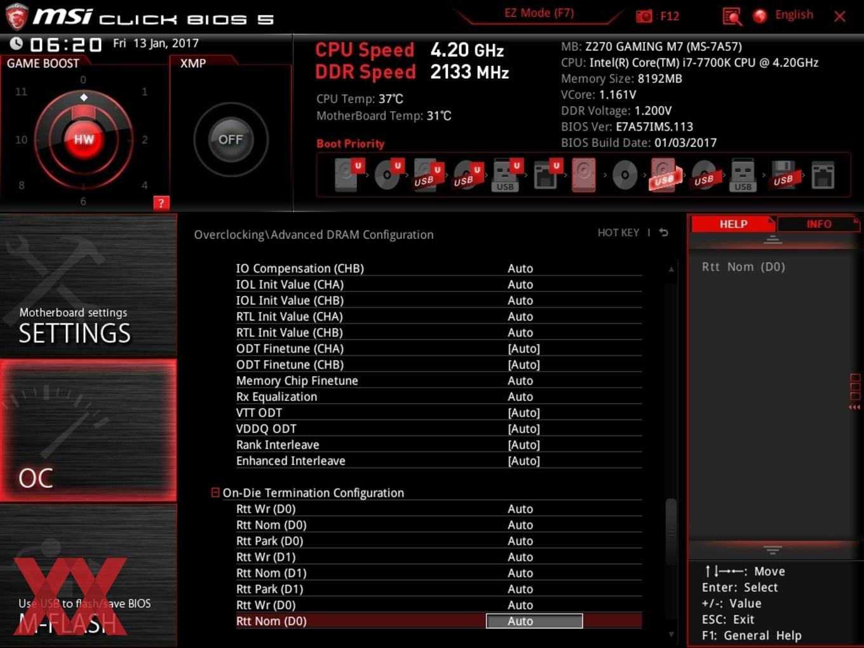The image size is (864, 648).
Task: Select the Rx Equalization row
Action: pyautogui.click(x=438, y=396)
